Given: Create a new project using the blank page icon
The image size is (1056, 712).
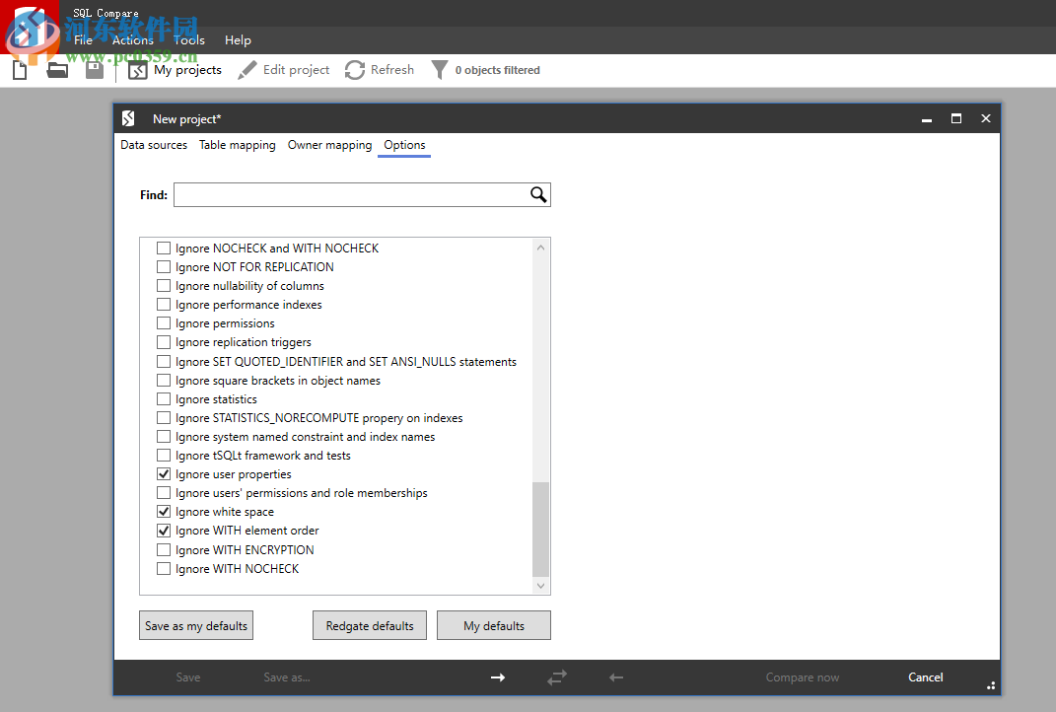Looking at the screenshot, I should pos(19,69).
